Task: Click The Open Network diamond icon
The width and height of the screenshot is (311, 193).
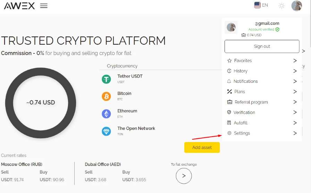Action: 106,131
